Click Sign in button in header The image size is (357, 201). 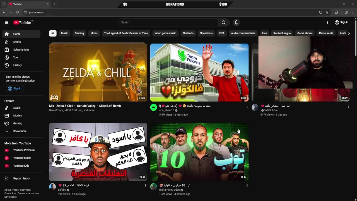pos(342,22)
